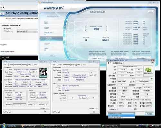
Task: Select the highlighted RESULTS section in 3DMark Vantage
Action: (51, 38)
